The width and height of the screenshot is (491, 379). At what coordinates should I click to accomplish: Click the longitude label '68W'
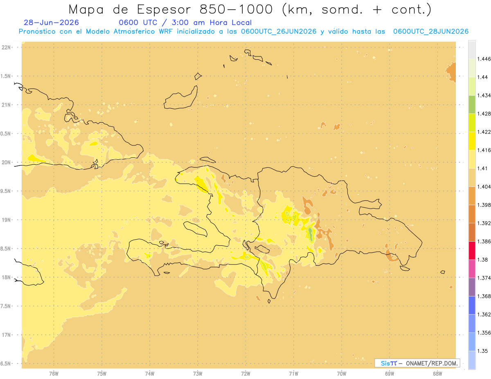(437, 374)
